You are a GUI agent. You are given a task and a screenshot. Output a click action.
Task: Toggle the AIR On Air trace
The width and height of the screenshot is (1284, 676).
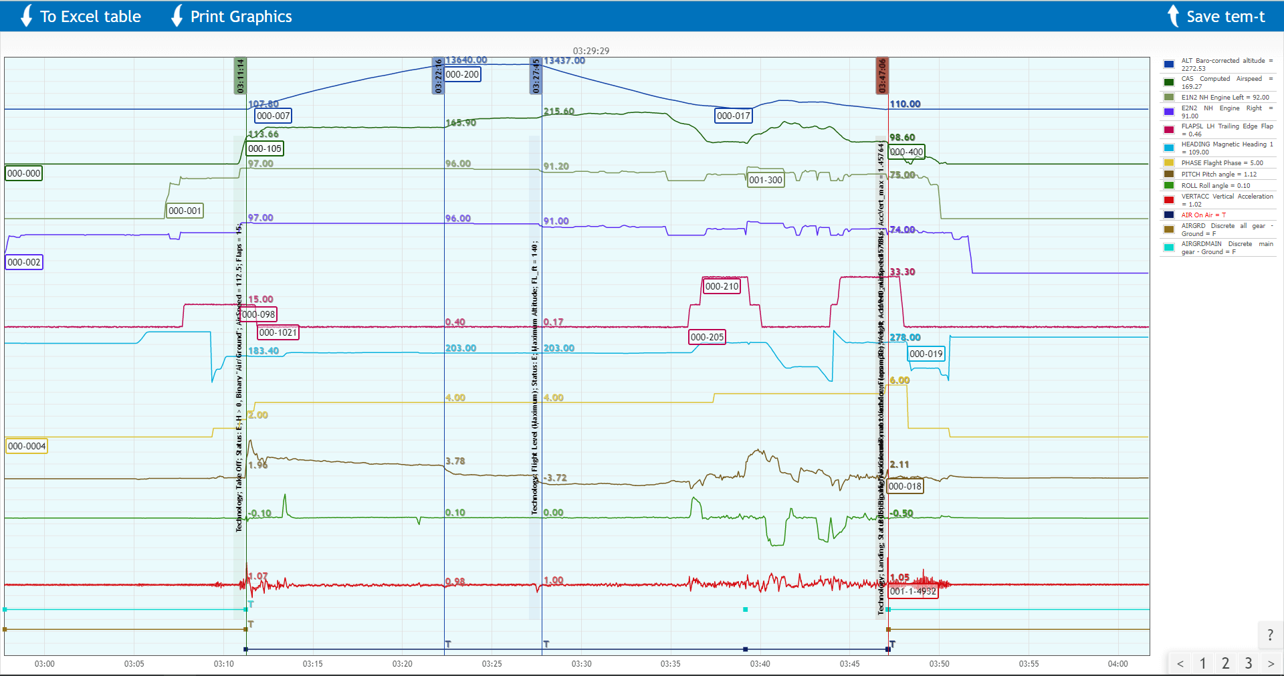(1168, 215)
